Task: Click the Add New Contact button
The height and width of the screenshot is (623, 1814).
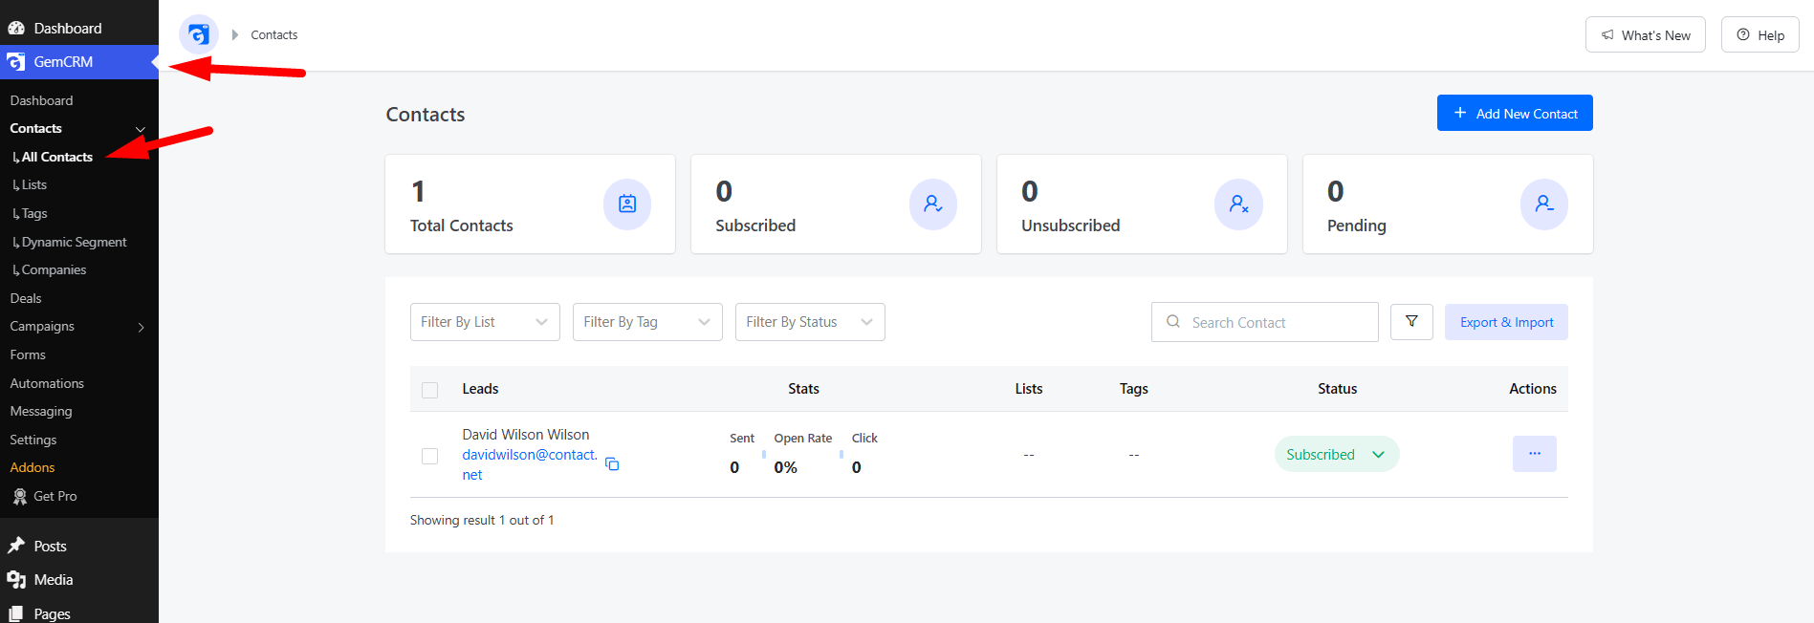Action: click(x=1515, y=113)
